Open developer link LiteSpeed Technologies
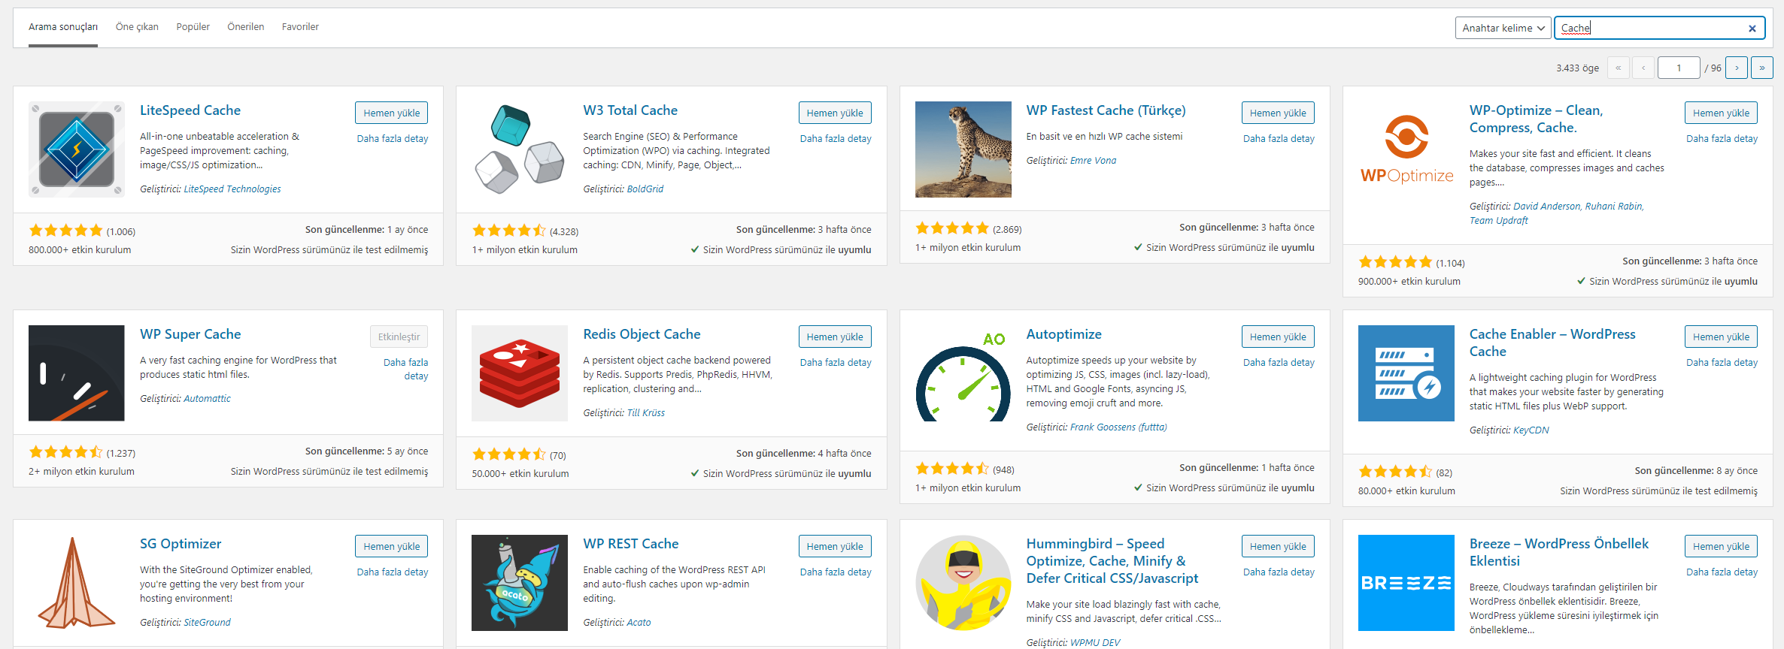This screenshot has width=1784, height=649. point(232,189)
